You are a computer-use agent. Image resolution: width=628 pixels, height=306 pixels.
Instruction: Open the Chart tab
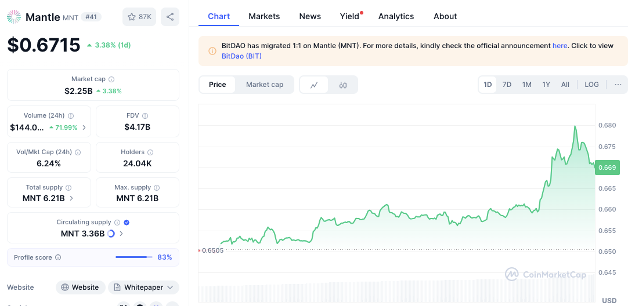(x=219, y=16)
